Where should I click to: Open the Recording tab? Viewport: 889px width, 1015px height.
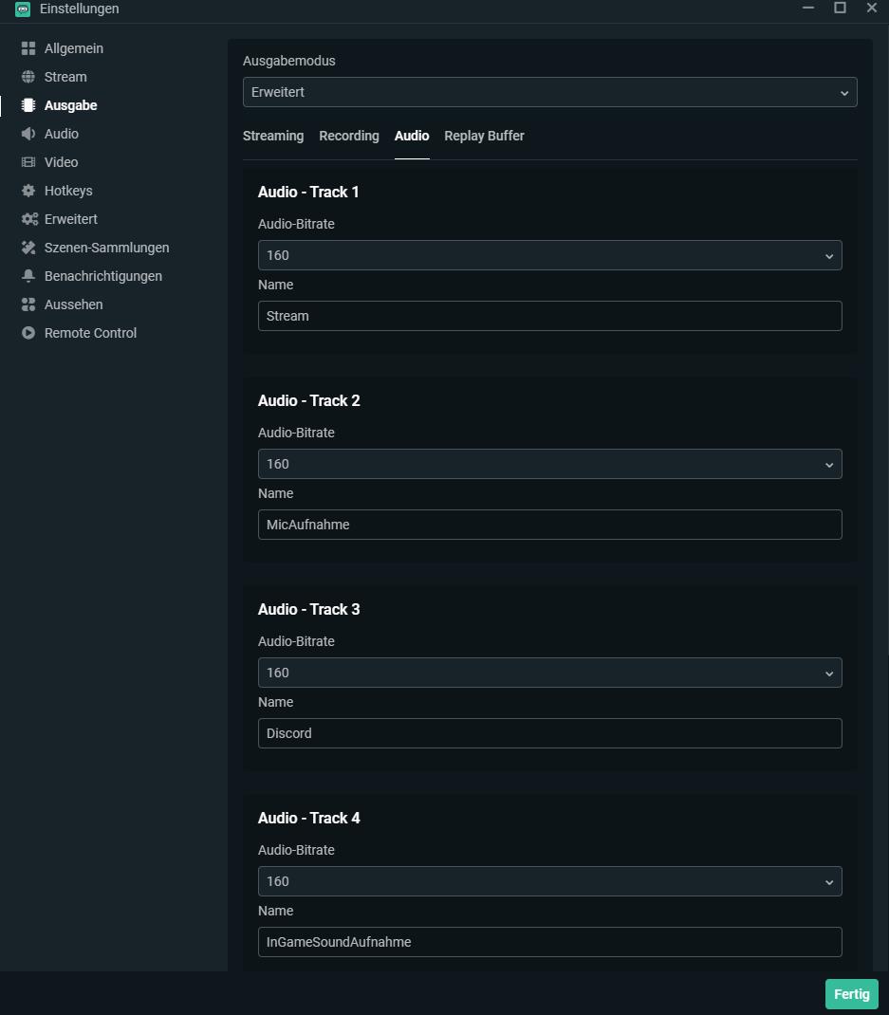click(x=349, y=136)
